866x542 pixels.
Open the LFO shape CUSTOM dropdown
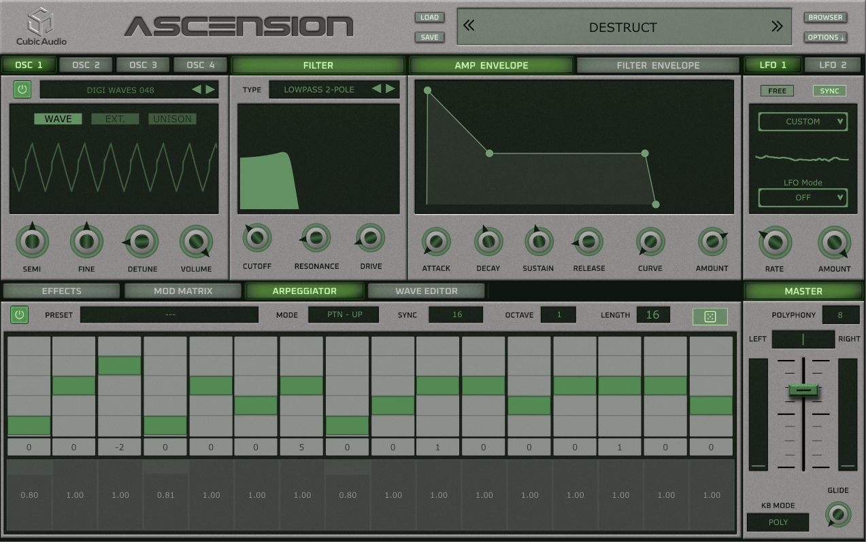pyautogui.click(x=803, y=122)
